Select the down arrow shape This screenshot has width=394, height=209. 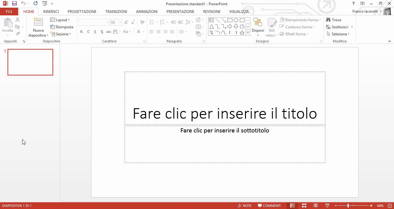pyautogui.click(x=236, y=26)
